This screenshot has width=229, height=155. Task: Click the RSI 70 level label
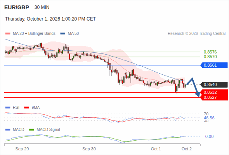pyautogui.click(x=206, y=114)
